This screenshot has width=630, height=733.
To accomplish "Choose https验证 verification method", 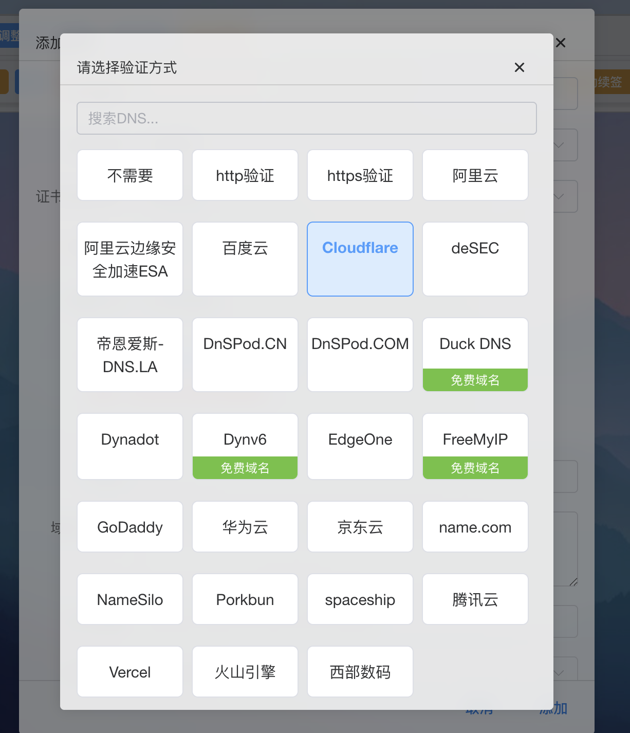I will click(x=360, y=175).
